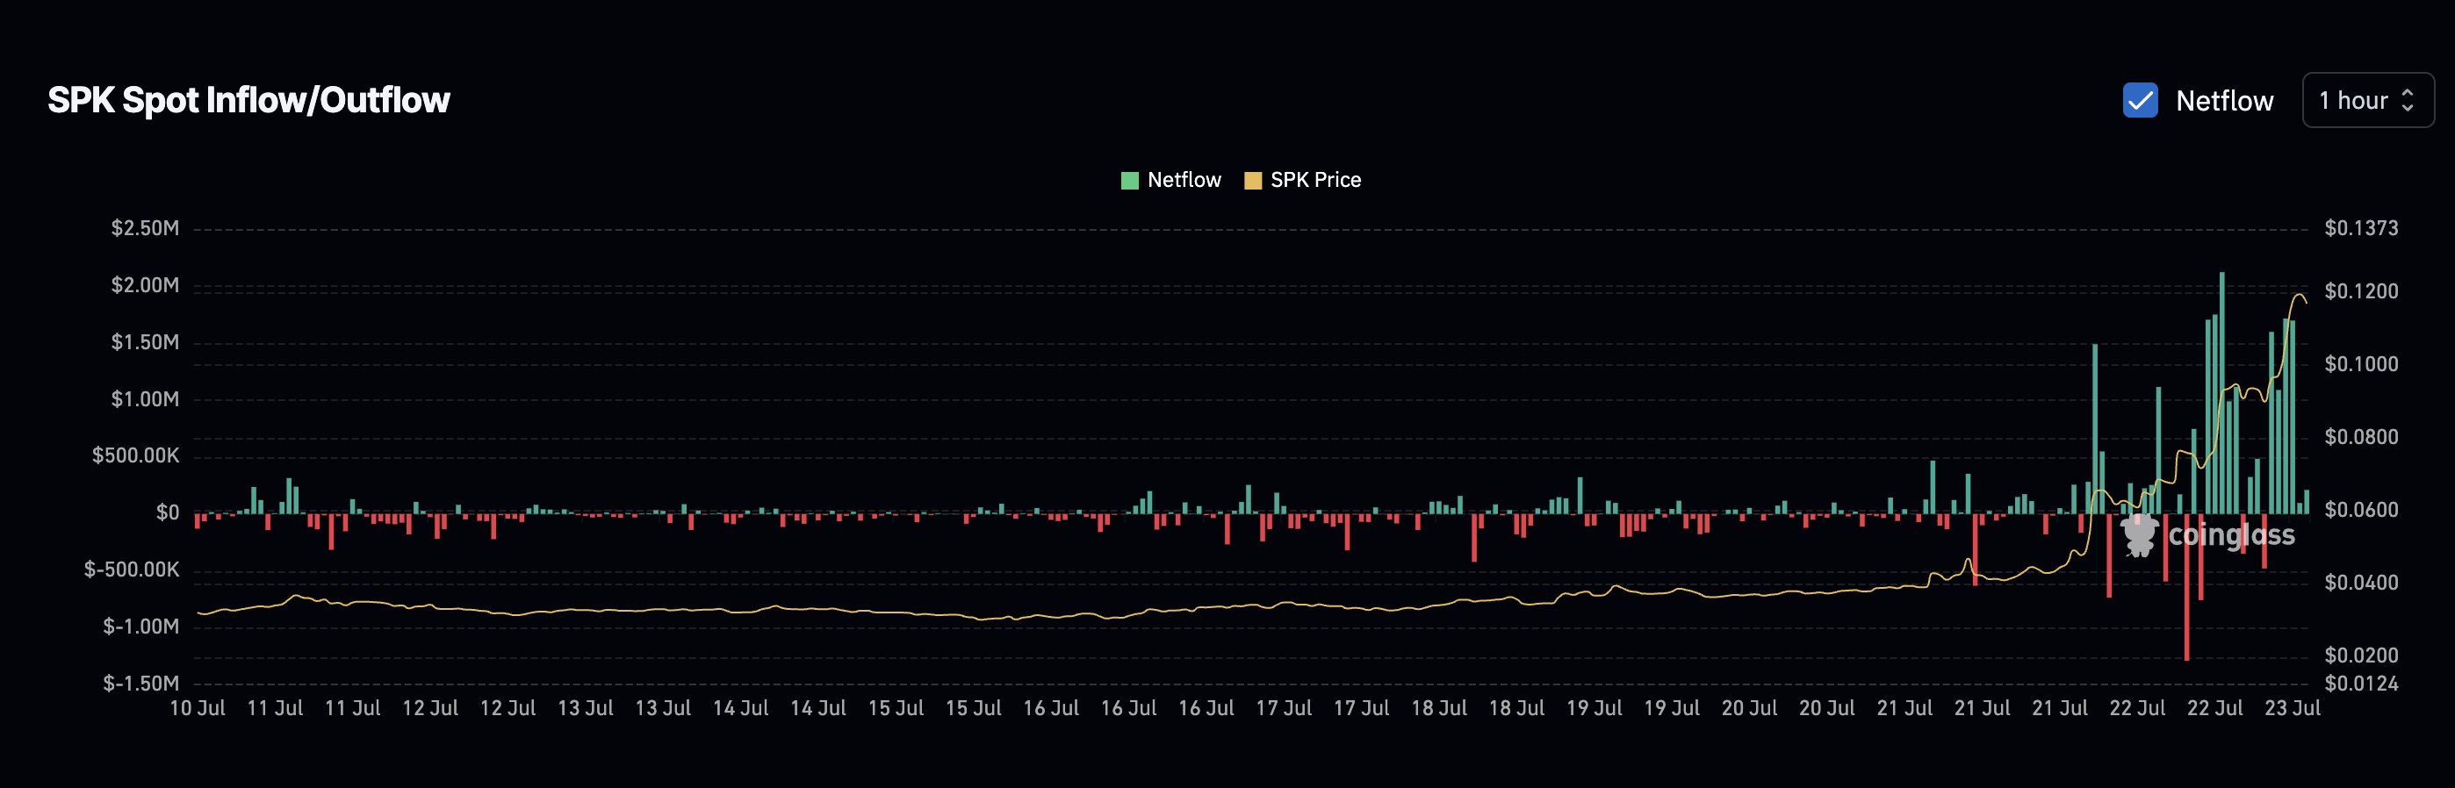Click the SPK Spot Inflow/Outflow title
Image resolution: width=2455 pixels, height=788 pixels.
pos(248,100)
